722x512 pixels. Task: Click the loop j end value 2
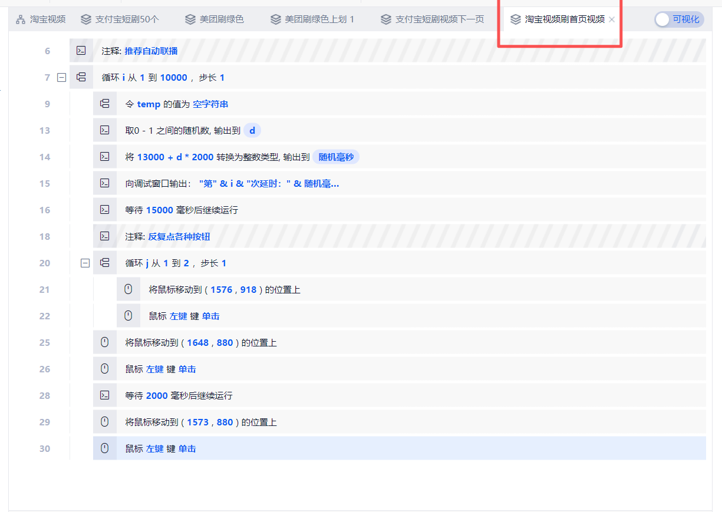tap(186, 263)
